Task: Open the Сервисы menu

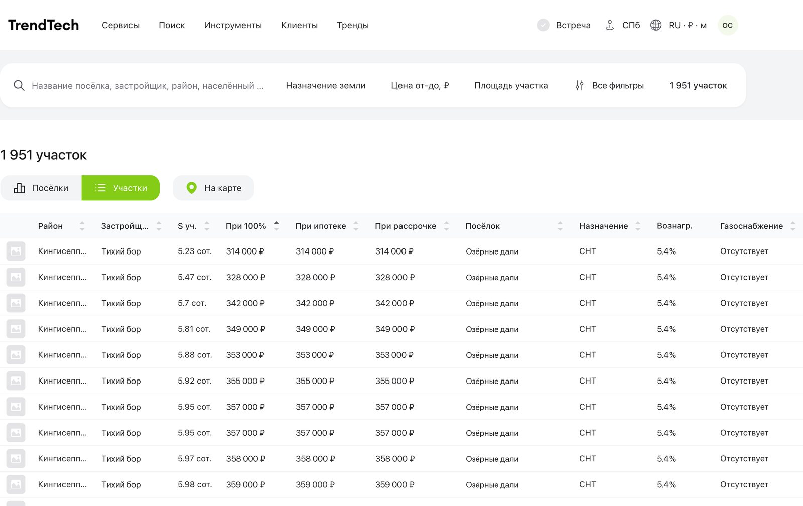Action: (120, 25)
